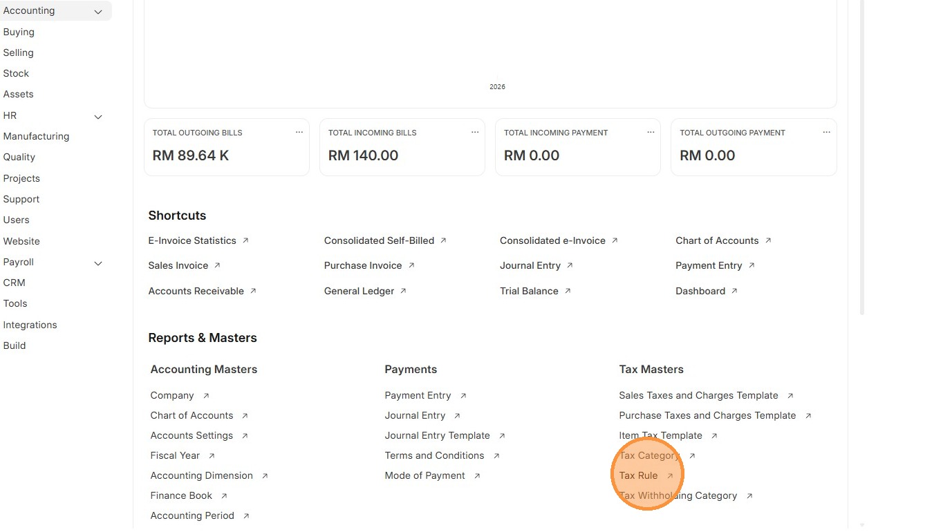Go to the Stock workspace

tap(16, 73)
